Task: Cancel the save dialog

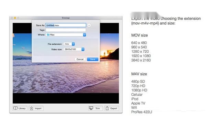Action: tap(80, 59)
